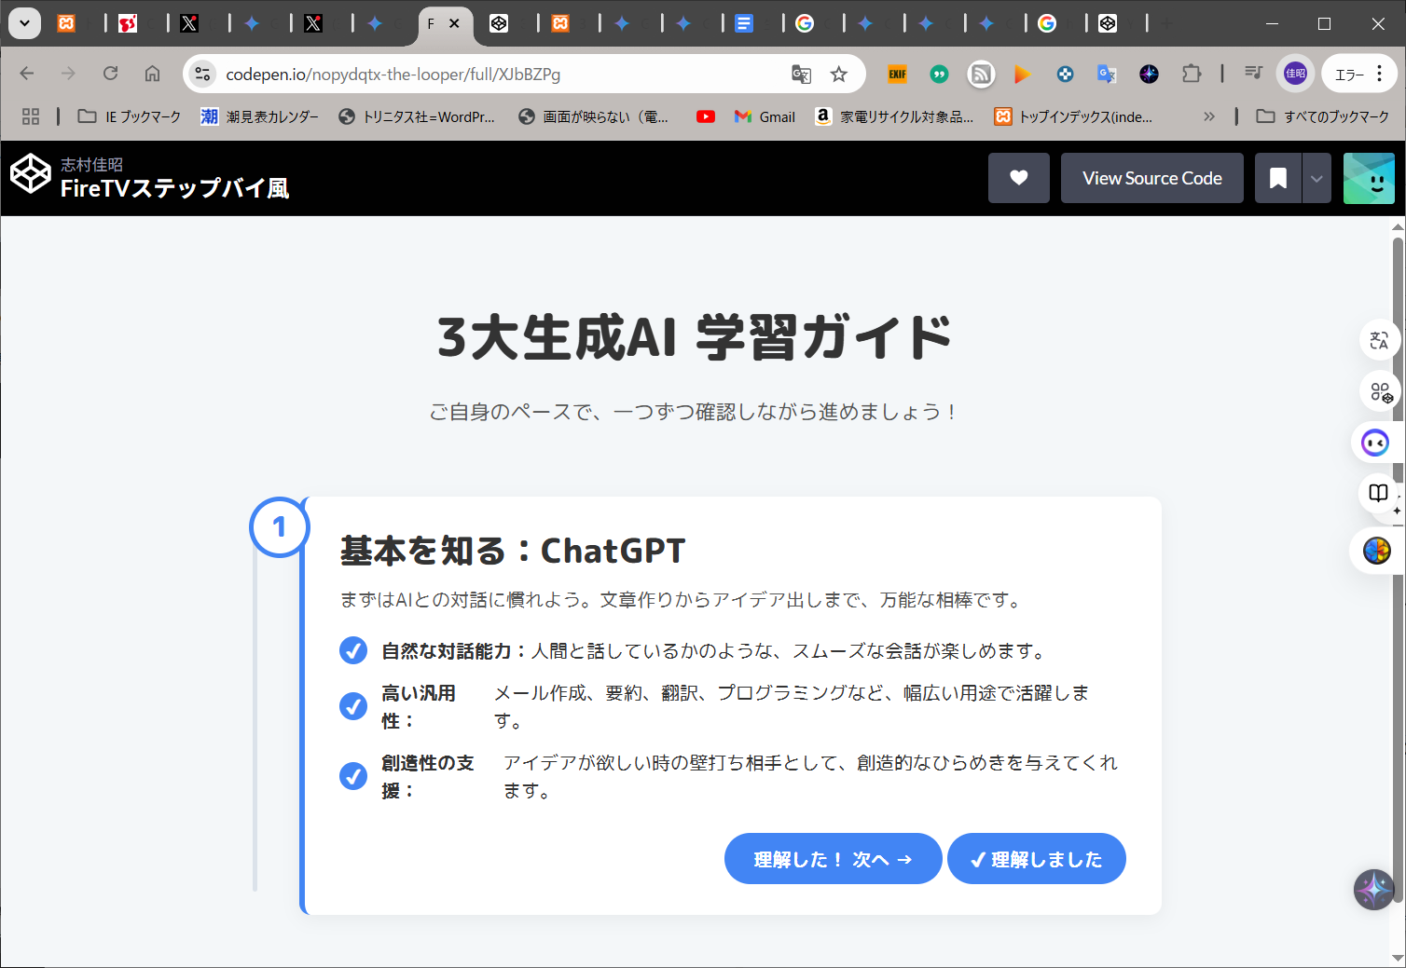Open the YouTube bookmark icon
Viewport: 1406px width, 968px height.
[x=706, y=116]
